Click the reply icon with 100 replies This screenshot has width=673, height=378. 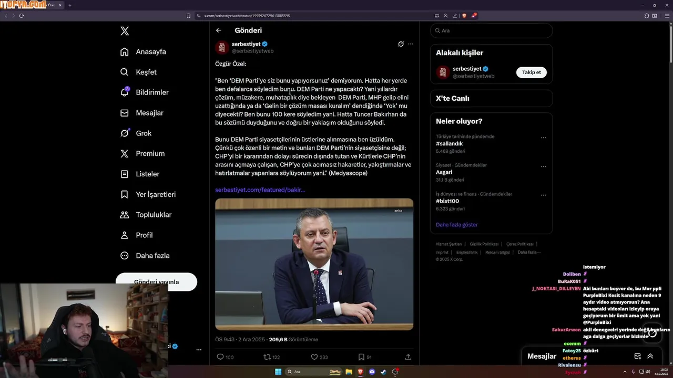click(x=220, y=357)
